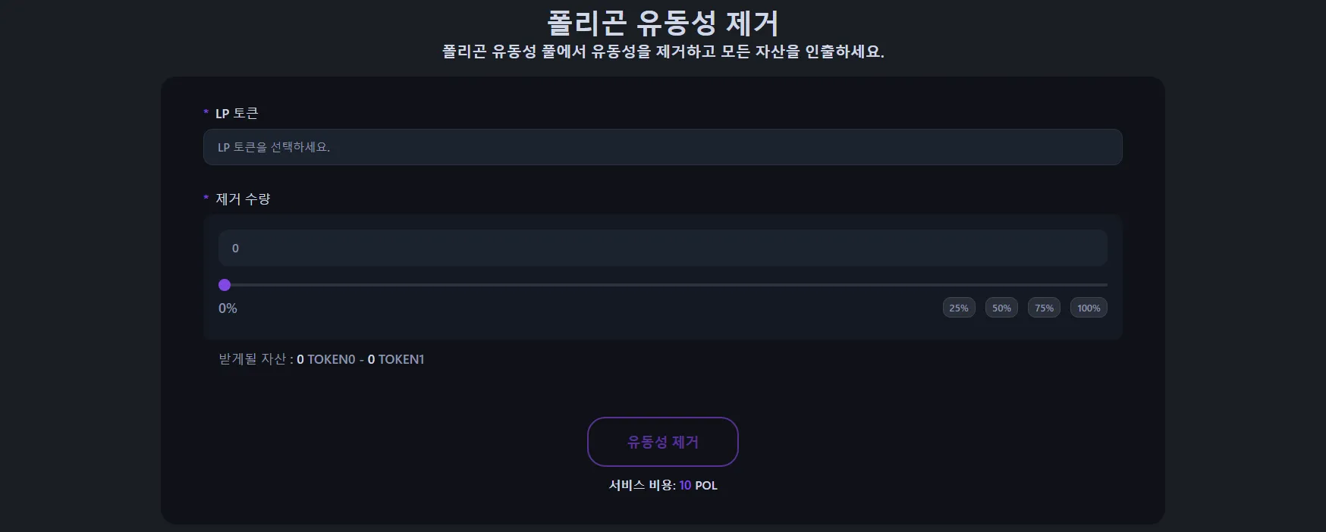Open the LP 토큰 selection dropdown
The image size is (1326, 532).
tap(662, 147)
